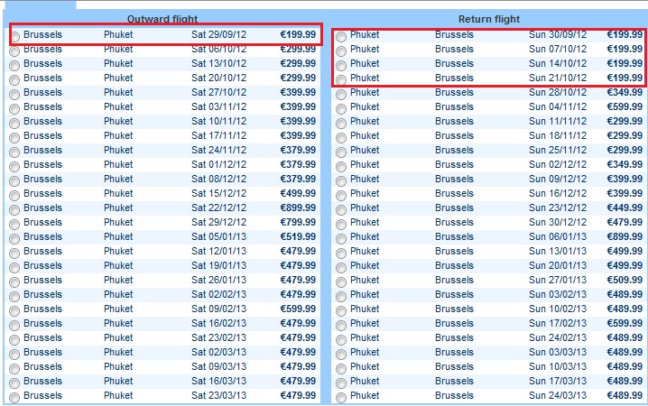Select outward flight Sat 02/03/13 radio button
This screenshot has width=648, height=406.
(x=14, y=355)
